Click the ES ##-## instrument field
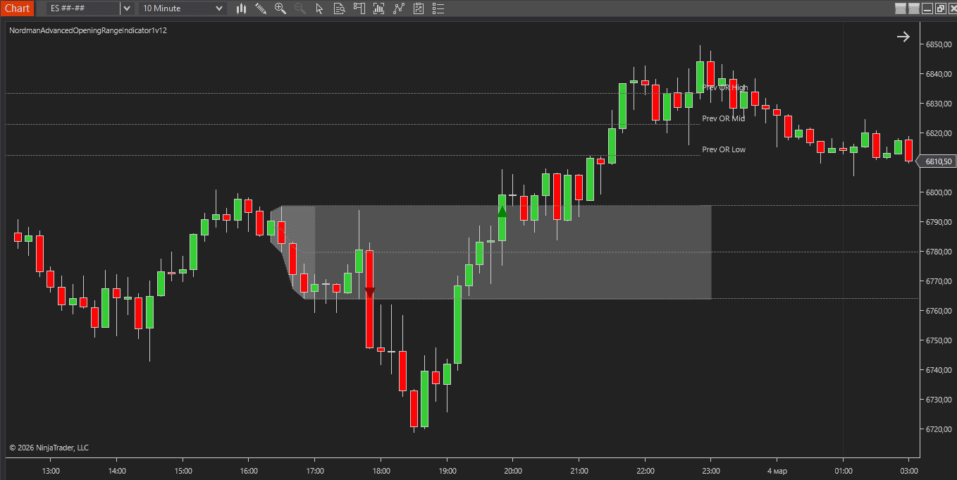Image resolution: width=957 pixels, height=480 pixels. (x=82, y=8)
